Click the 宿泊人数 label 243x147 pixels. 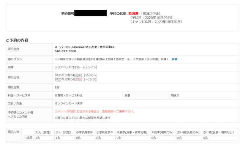[x=14, y=132]
